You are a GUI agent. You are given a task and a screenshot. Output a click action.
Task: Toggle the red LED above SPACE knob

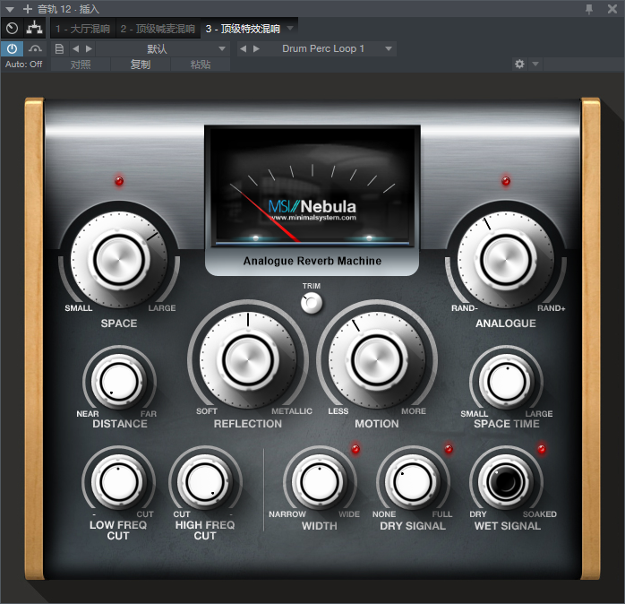click(119, 181)
